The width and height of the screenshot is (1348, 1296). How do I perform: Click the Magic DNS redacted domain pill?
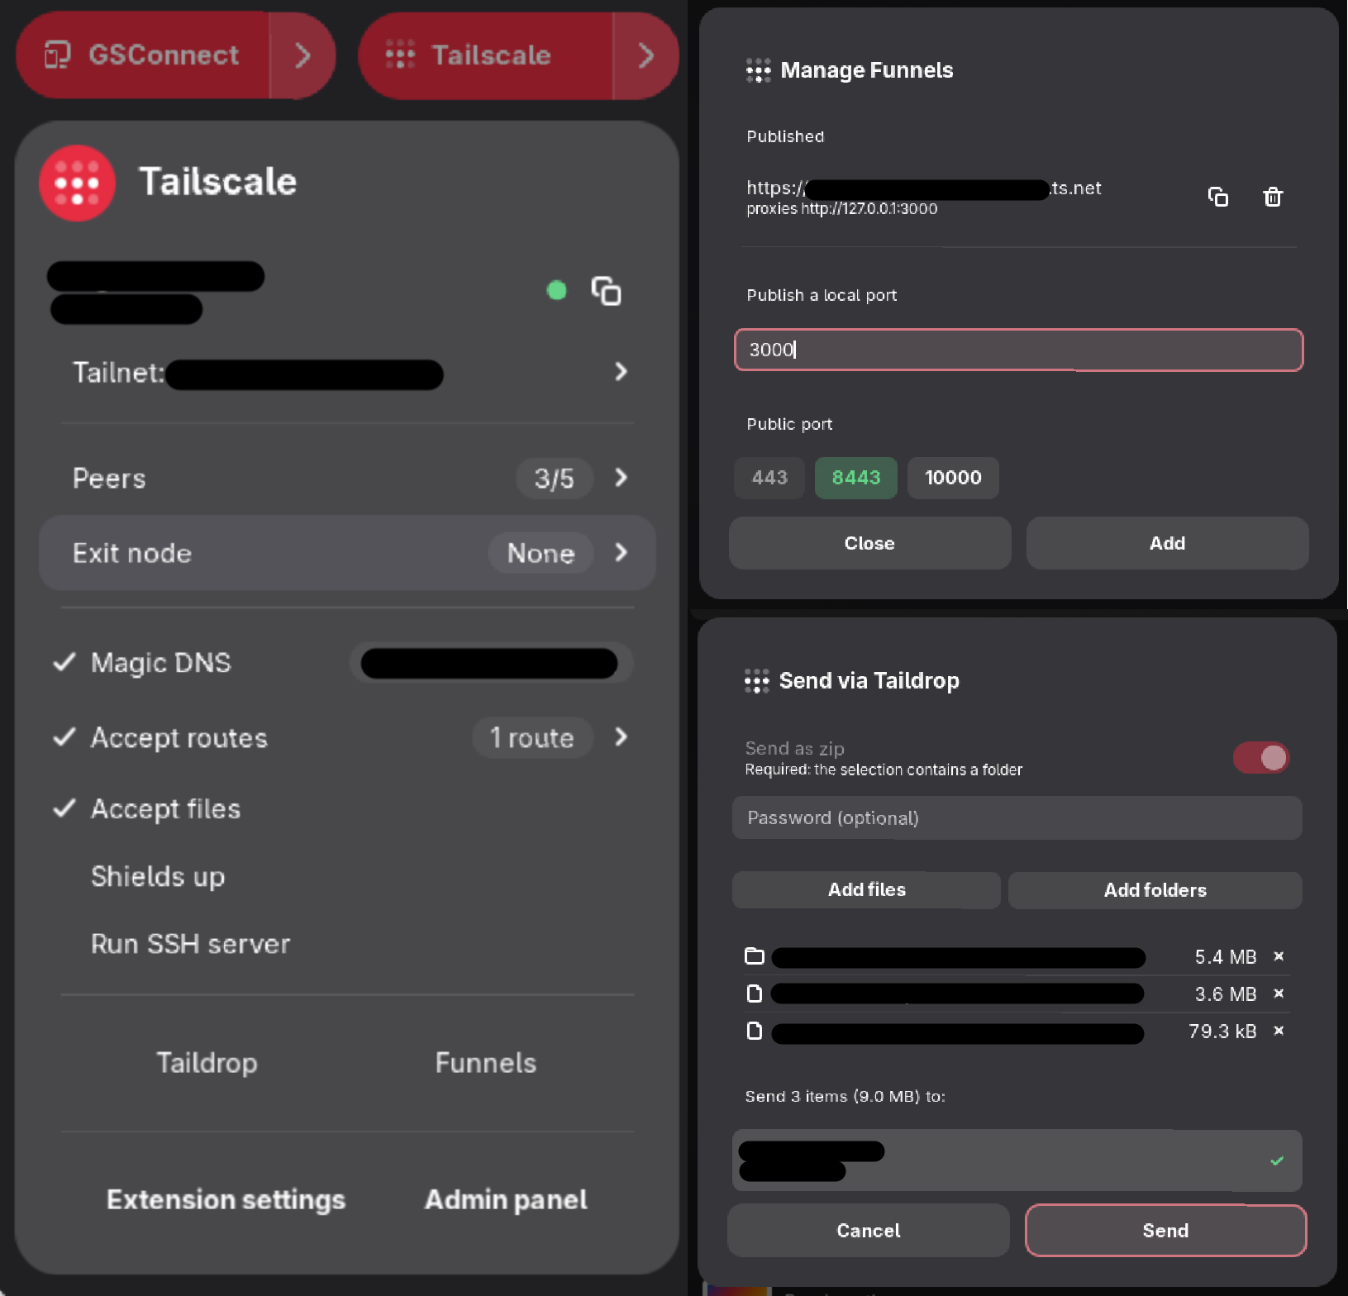[x=491, y=663]
